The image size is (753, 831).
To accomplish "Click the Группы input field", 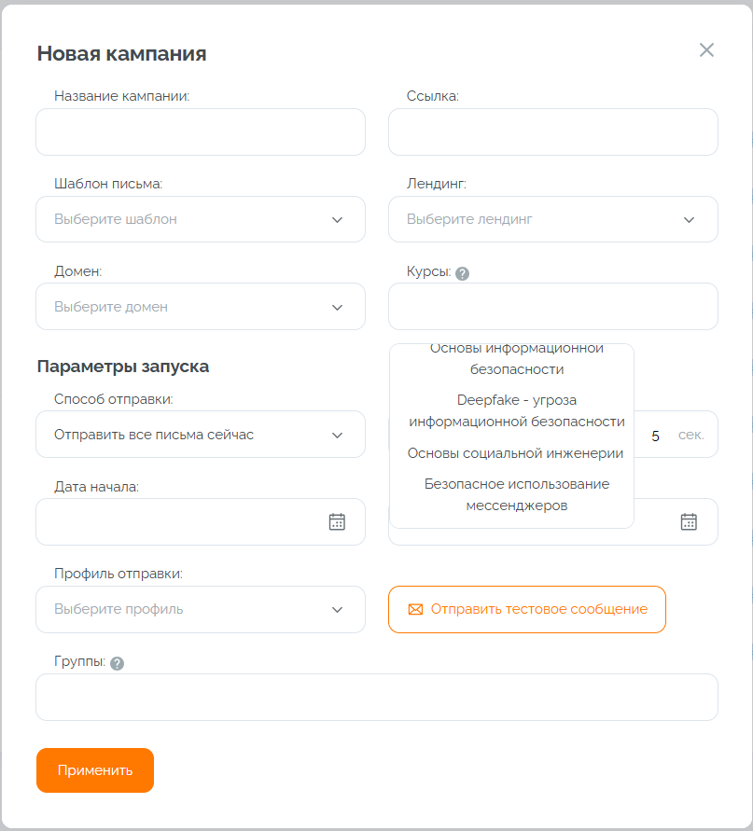I will point(377,698).
